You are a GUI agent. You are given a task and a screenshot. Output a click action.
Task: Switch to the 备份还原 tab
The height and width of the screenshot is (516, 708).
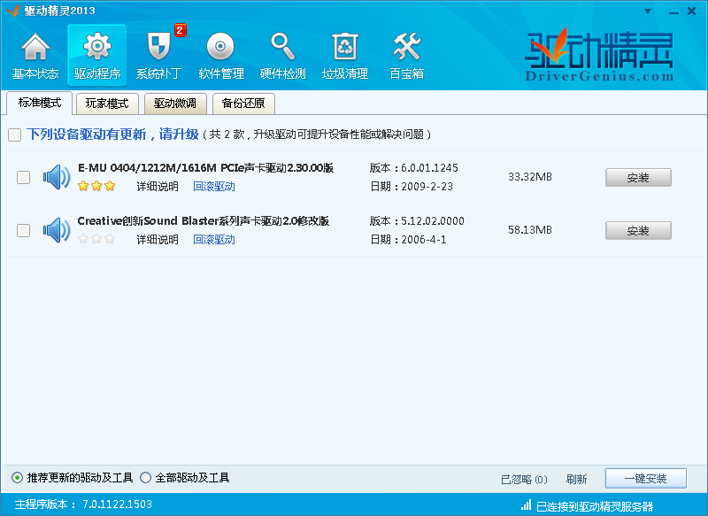[x=243, y=104]
